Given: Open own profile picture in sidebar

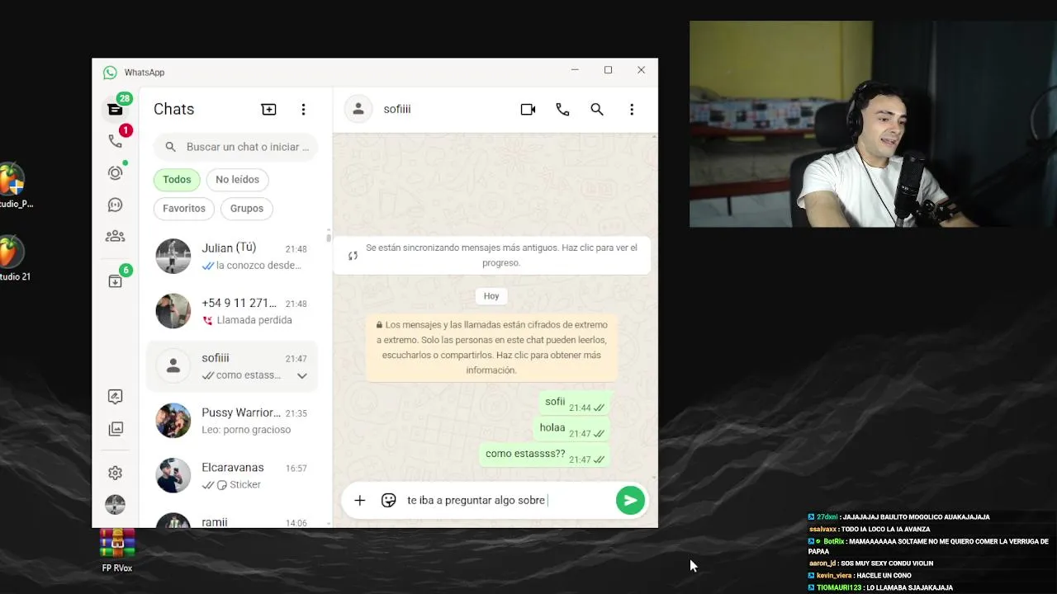Looking at the screenshot, I should coord(116,504).
